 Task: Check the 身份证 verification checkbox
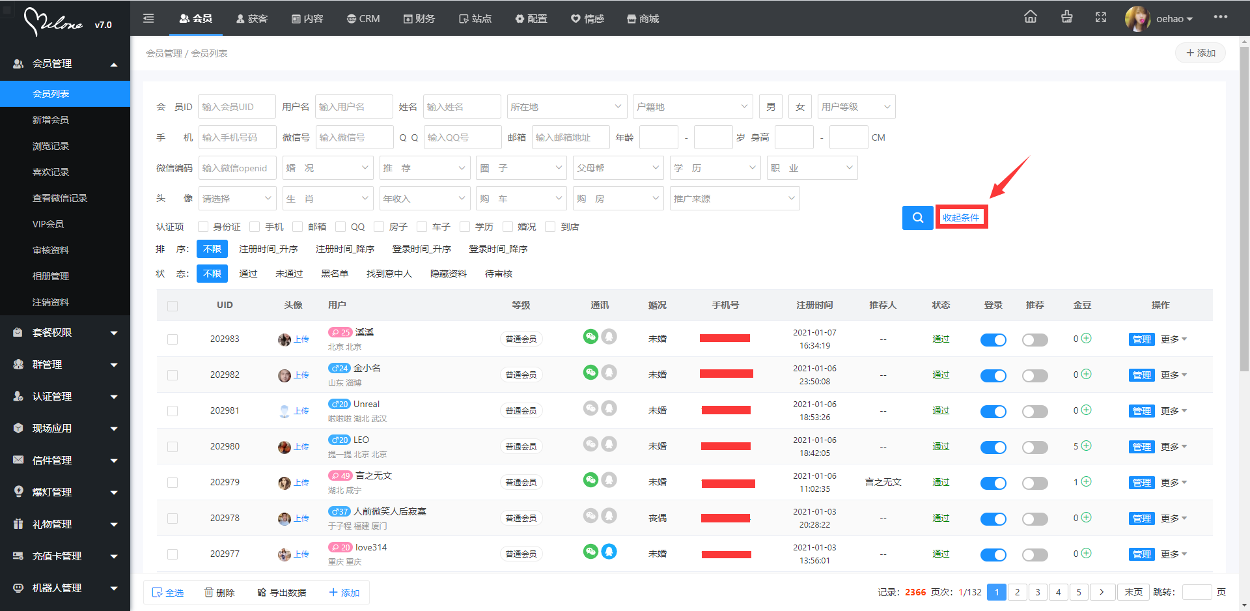tap(203, 227)
